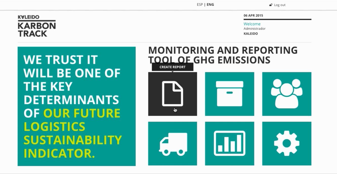
Task: Click the KALEIDO organization label
Action: 251,34
